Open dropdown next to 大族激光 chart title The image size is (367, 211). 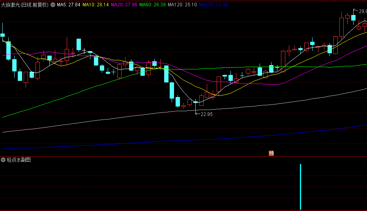[53, 5]
